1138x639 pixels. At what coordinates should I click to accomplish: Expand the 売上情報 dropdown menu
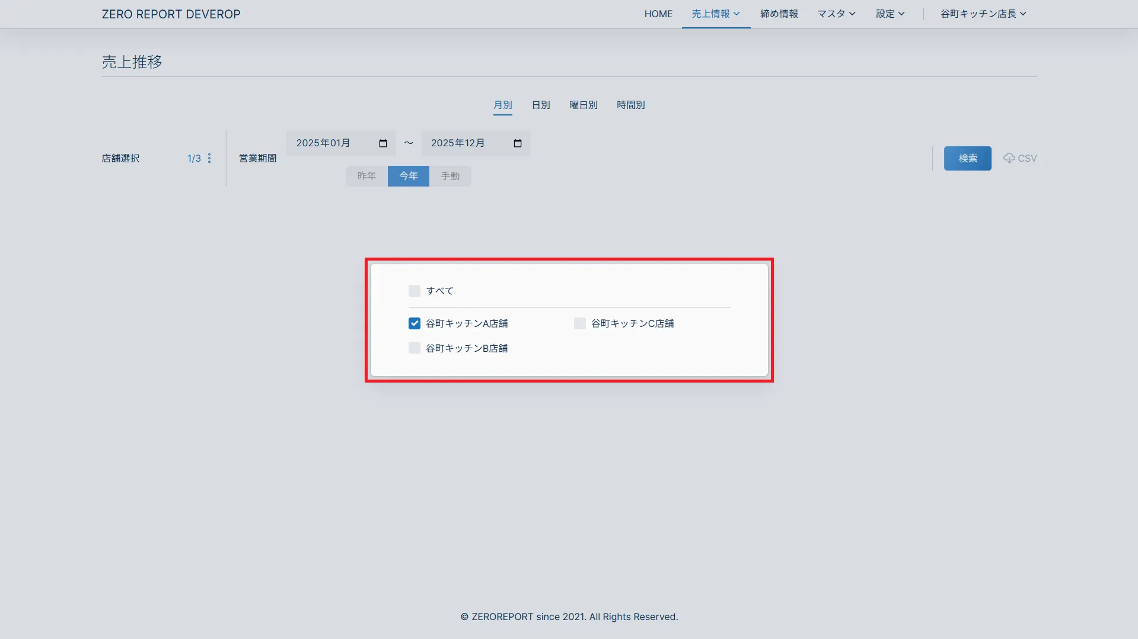coord(716,14)
